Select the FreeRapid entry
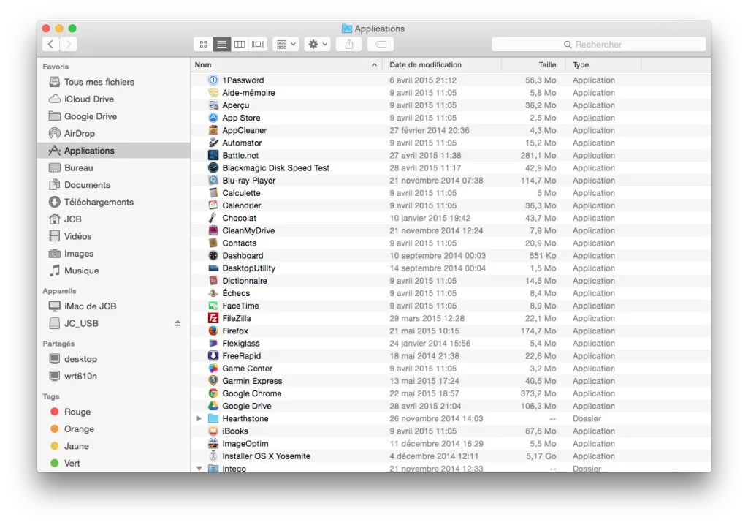The image size is (748, 525). pos(451,356)
